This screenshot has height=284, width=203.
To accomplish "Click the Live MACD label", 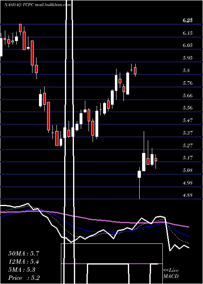I will point(171,273).
